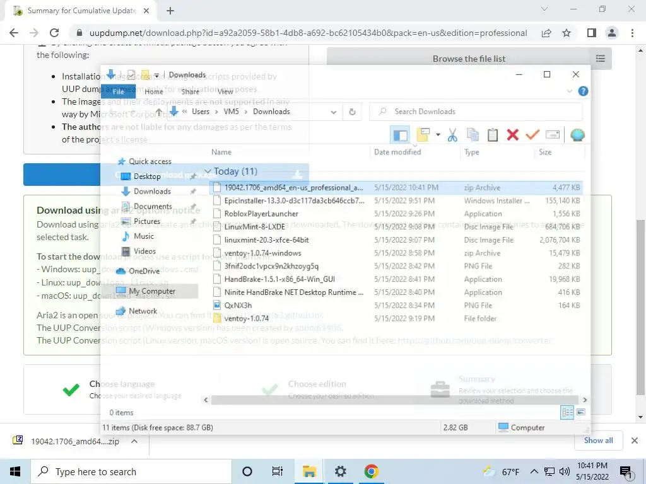Click Show all downloads
Viewport: 646px width, 484px height.
click(598, 441)
